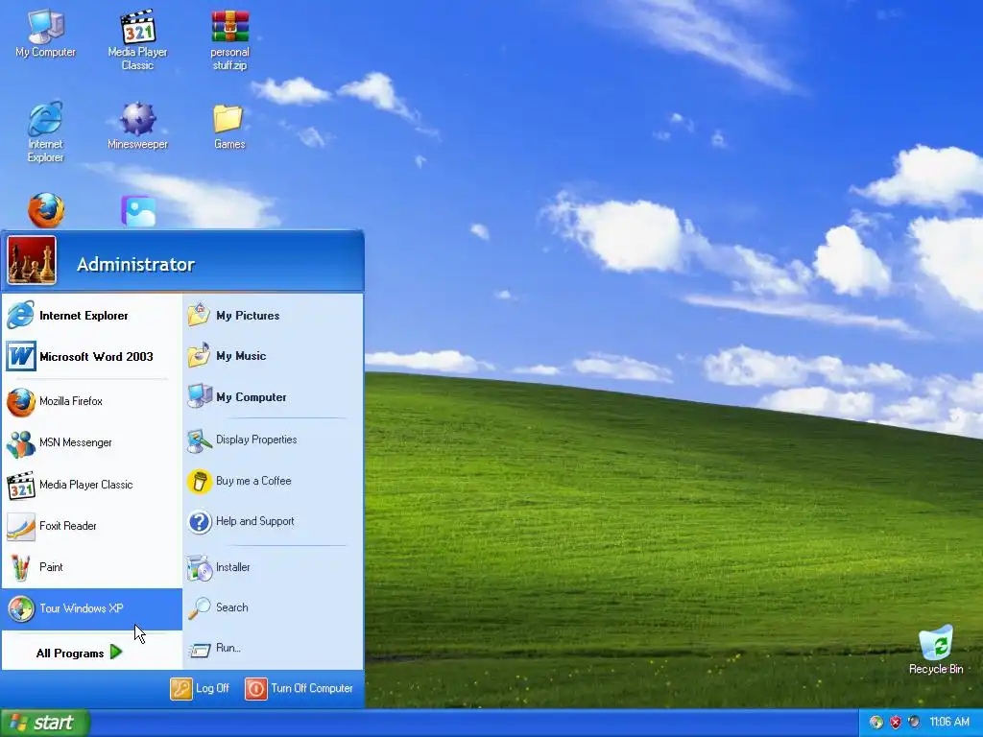Click the Administrator user name text
Viewport: 983px width, 737px height.
point(136,265)
